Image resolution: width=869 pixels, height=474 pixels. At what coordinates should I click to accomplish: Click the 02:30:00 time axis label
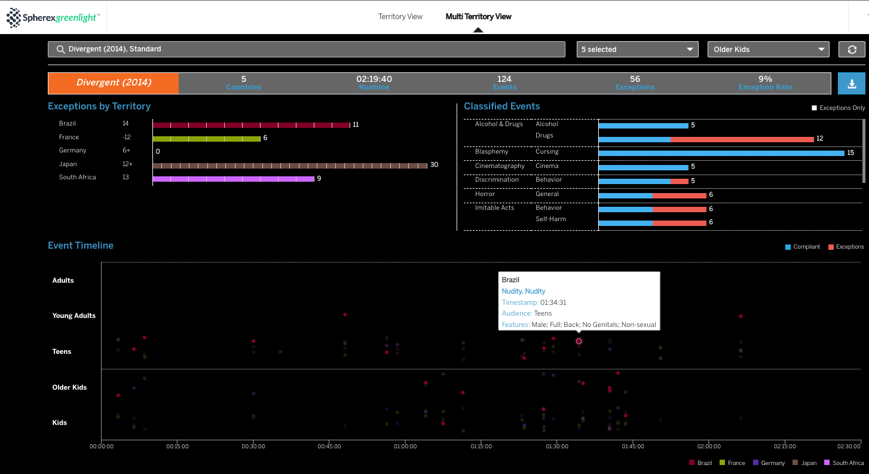click(849, 447)
